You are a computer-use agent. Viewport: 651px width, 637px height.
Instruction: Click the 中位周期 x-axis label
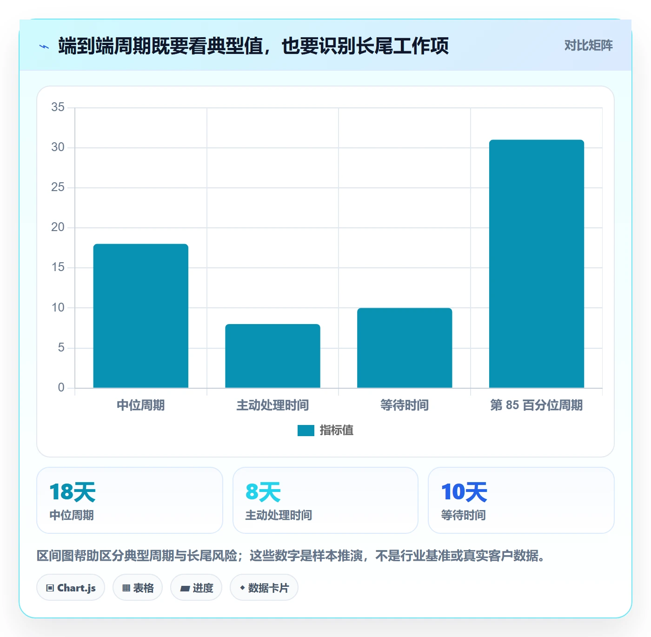141,405
